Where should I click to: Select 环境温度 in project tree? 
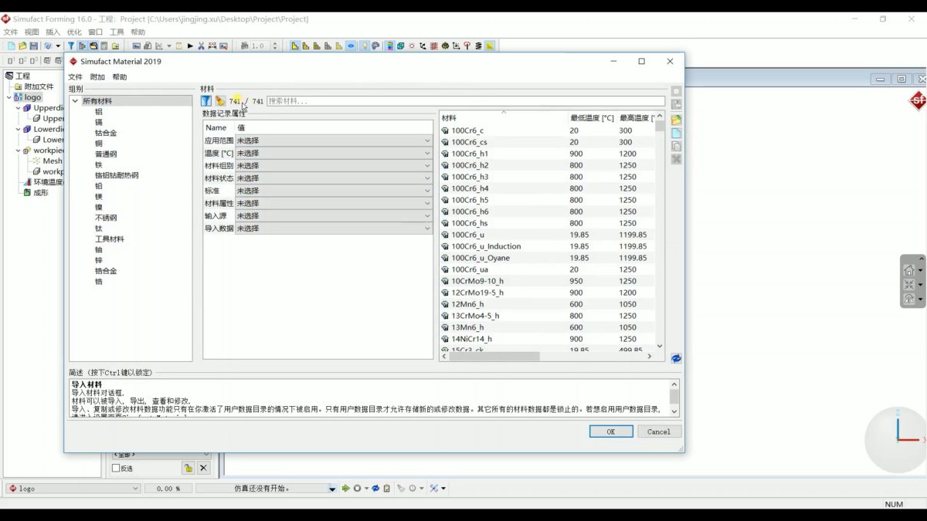pos(48,182)
